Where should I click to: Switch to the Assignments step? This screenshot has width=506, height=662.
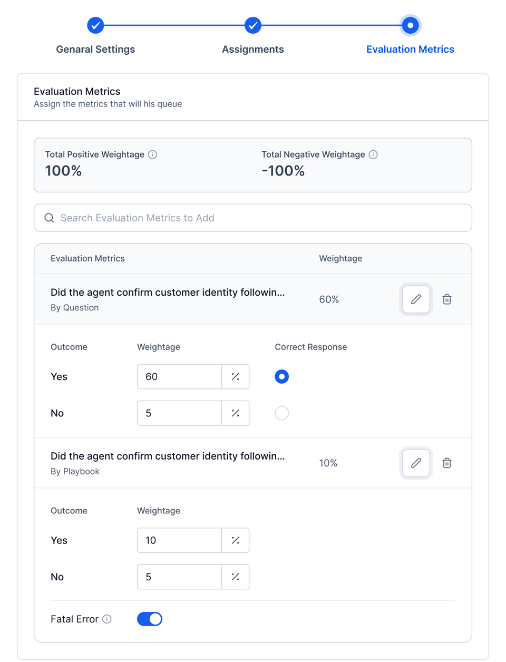252,49
